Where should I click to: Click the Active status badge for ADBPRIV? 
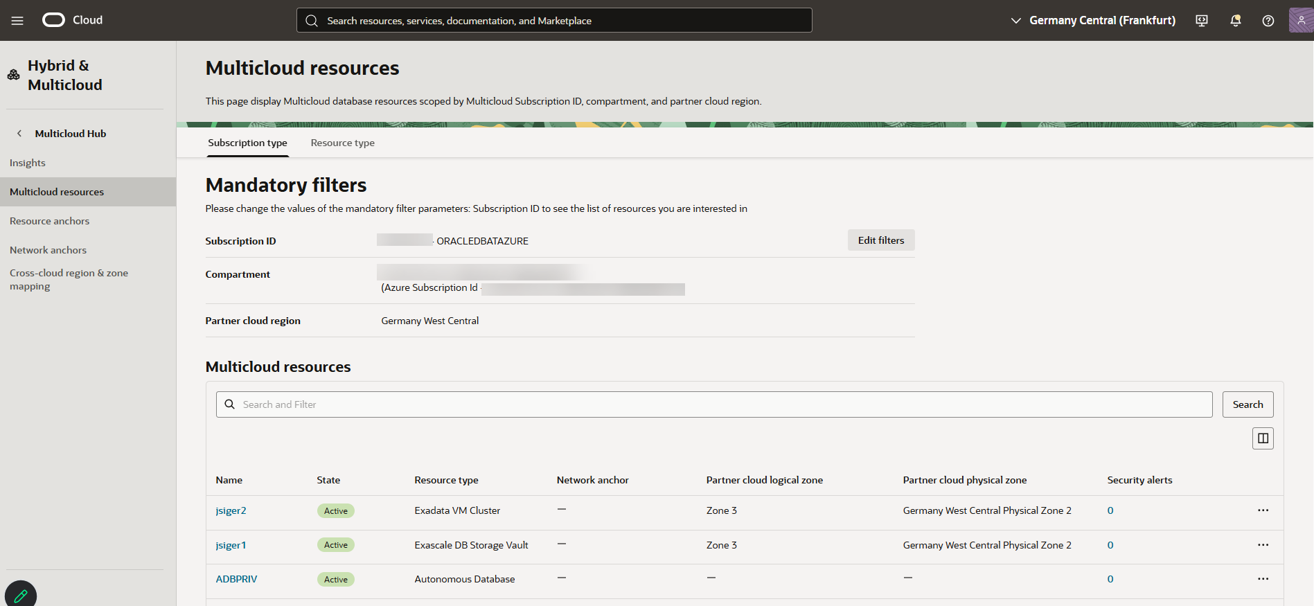pyautogui.click(x=336, y=580)
